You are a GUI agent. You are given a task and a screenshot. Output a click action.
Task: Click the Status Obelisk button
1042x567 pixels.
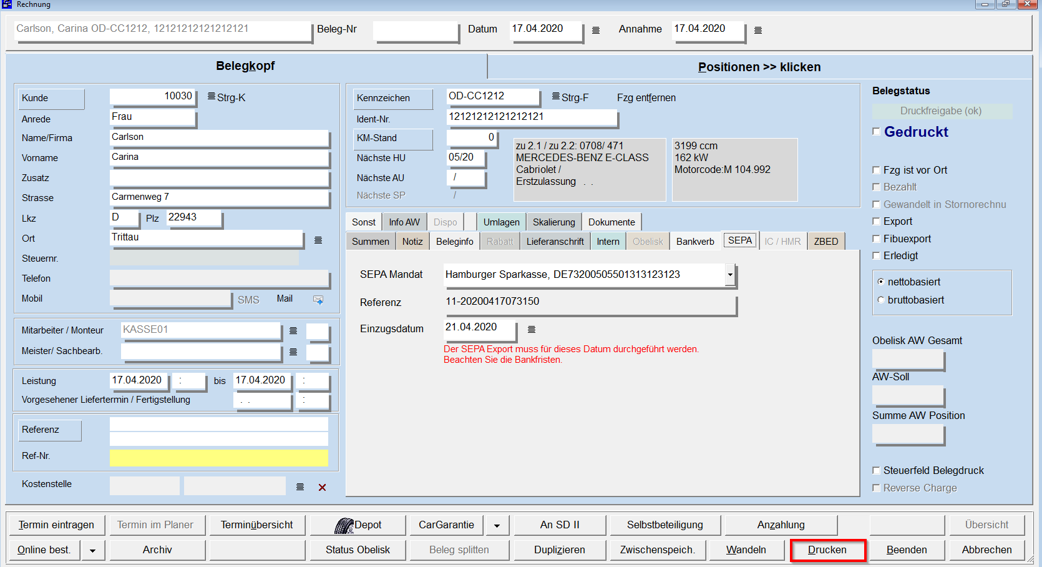pyautogui.click(x=358, y=550)
